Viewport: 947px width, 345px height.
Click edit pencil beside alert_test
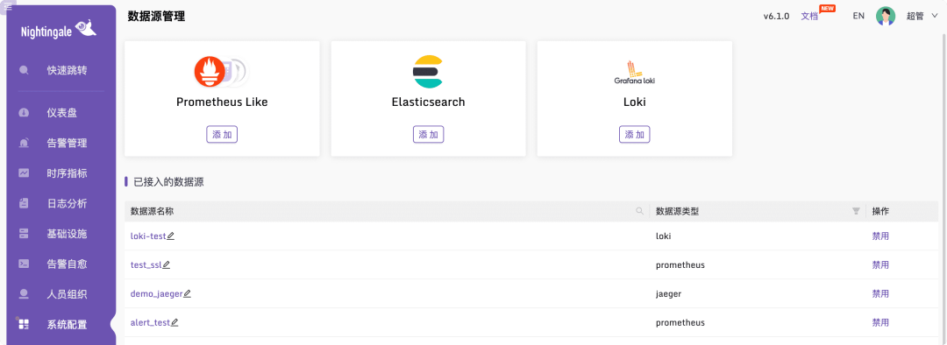174,323
